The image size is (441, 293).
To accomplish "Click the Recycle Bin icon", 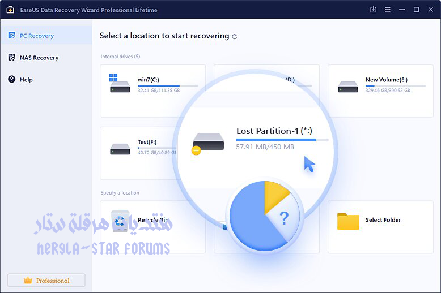I will (120, 221).
